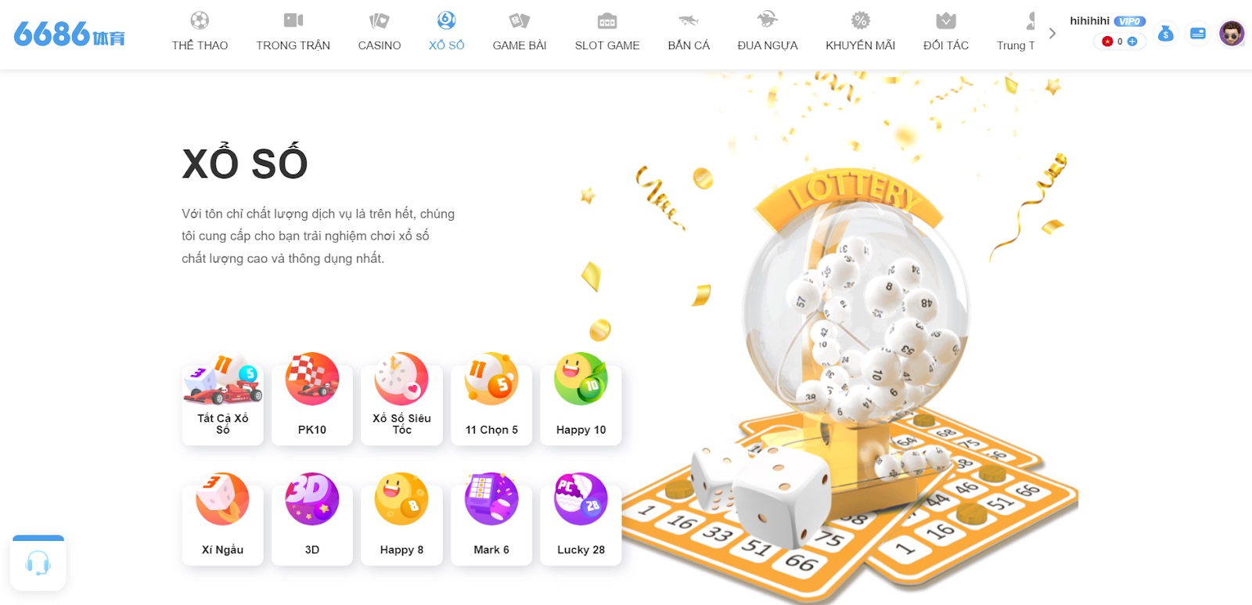
Task: Open the user profile avatar
Action: (1232, 34)
